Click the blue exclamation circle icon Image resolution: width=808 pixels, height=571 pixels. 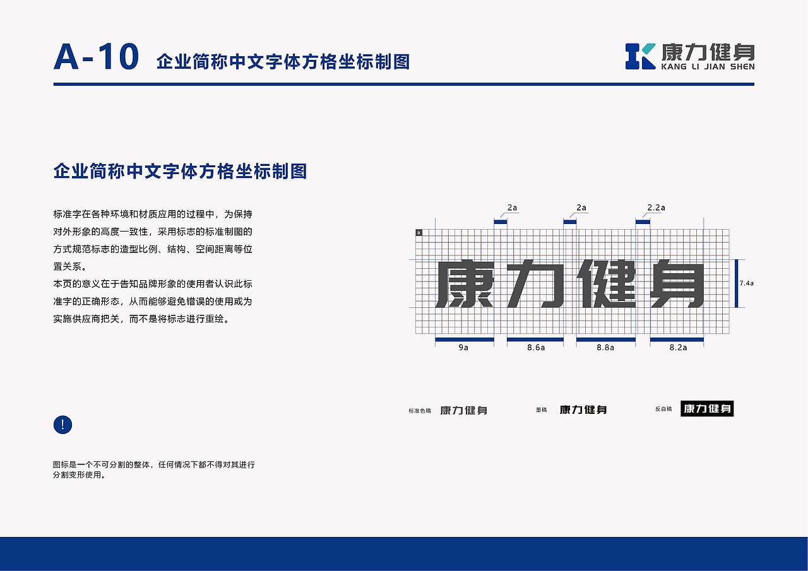point(61,425)
